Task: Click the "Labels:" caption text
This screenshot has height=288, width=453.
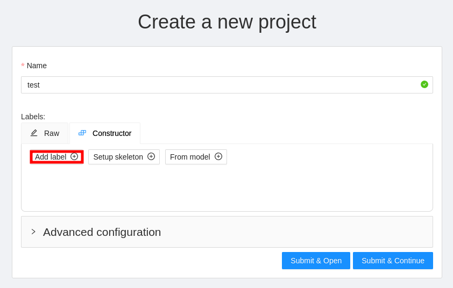Action: click(x=33, y=117)
